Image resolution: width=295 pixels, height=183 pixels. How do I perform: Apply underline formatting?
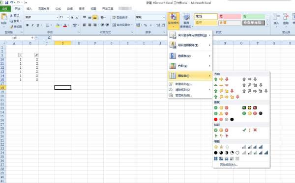coord(38,25)
